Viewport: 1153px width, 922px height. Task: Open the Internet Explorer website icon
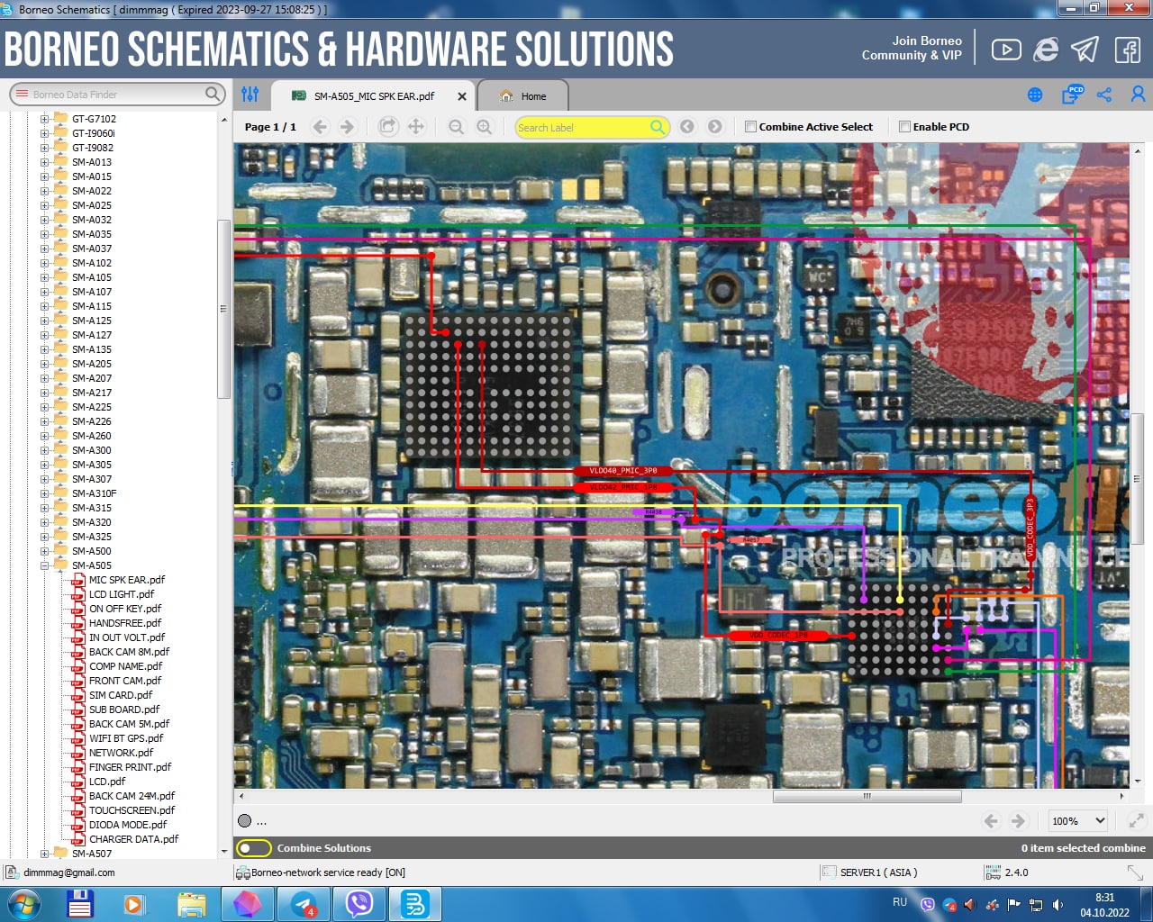point(1046,50)
